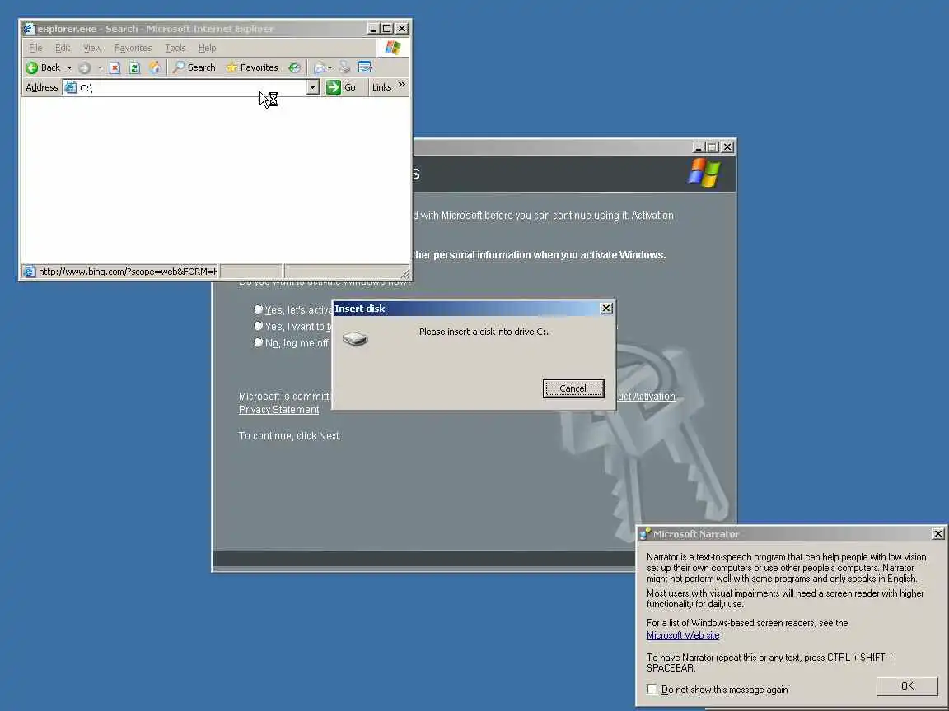Close the Insert disk dialog
This screenshot has height=711, width=949.
[605, 309]
